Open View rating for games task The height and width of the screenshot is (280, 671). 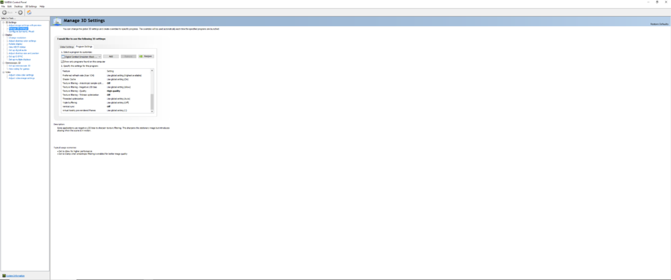pyautogui.click(x=19, y=69)
